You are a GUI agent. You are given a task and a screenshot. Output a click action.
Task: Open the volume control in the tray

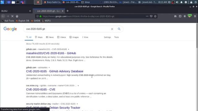(177, 2)
